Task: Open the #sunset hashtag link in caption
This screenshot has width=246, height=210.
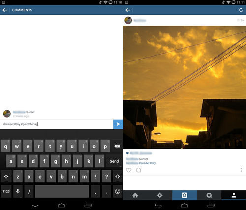Action: pos(144,163)
